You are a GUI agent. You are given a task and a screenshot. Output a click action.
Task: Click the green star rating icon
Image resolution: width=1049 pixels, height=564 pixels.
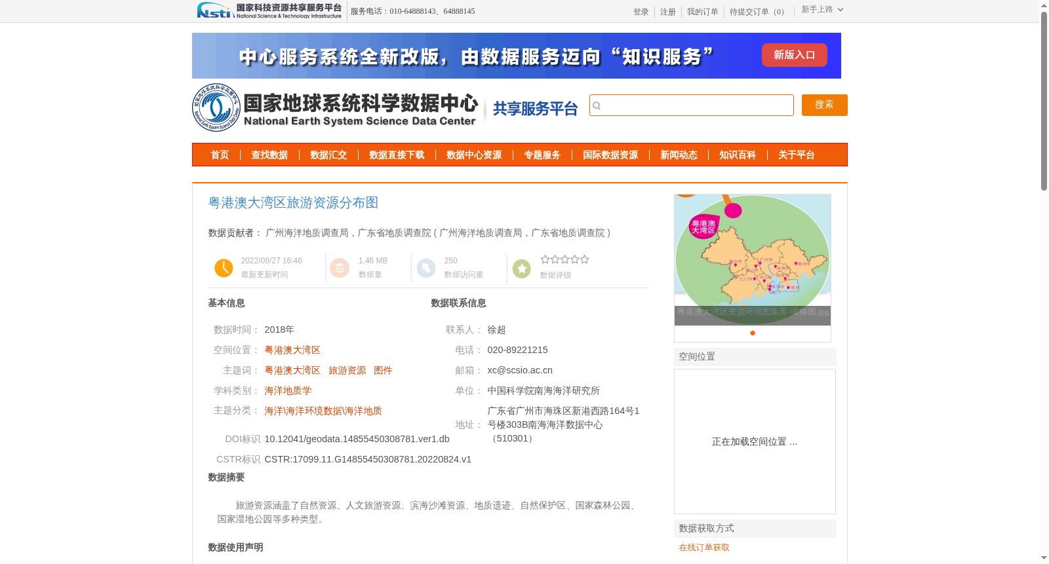[522, 269]
